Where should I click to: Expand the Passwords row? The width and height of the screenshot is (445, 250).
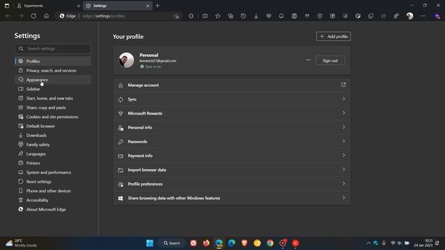tap(232, 142)
